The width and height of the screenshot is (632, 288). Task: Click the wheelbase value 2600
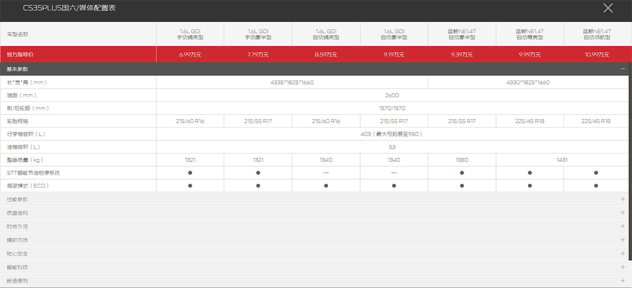(392, 95)
